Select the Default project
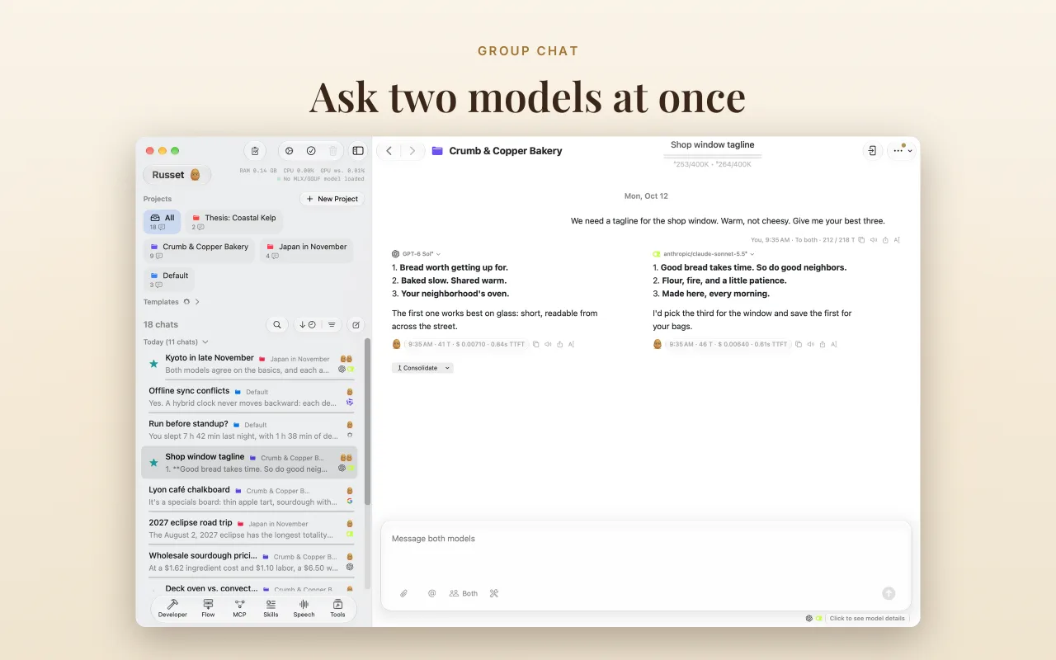The width and height of the screenshot is (1056, 660). pos(169,280)
